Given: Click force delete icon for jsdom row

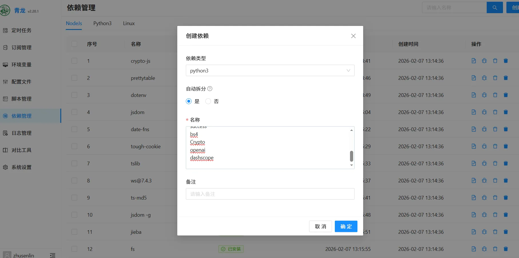Looking at the screenshot, I should pyautogui.click(x=506, y=112).
